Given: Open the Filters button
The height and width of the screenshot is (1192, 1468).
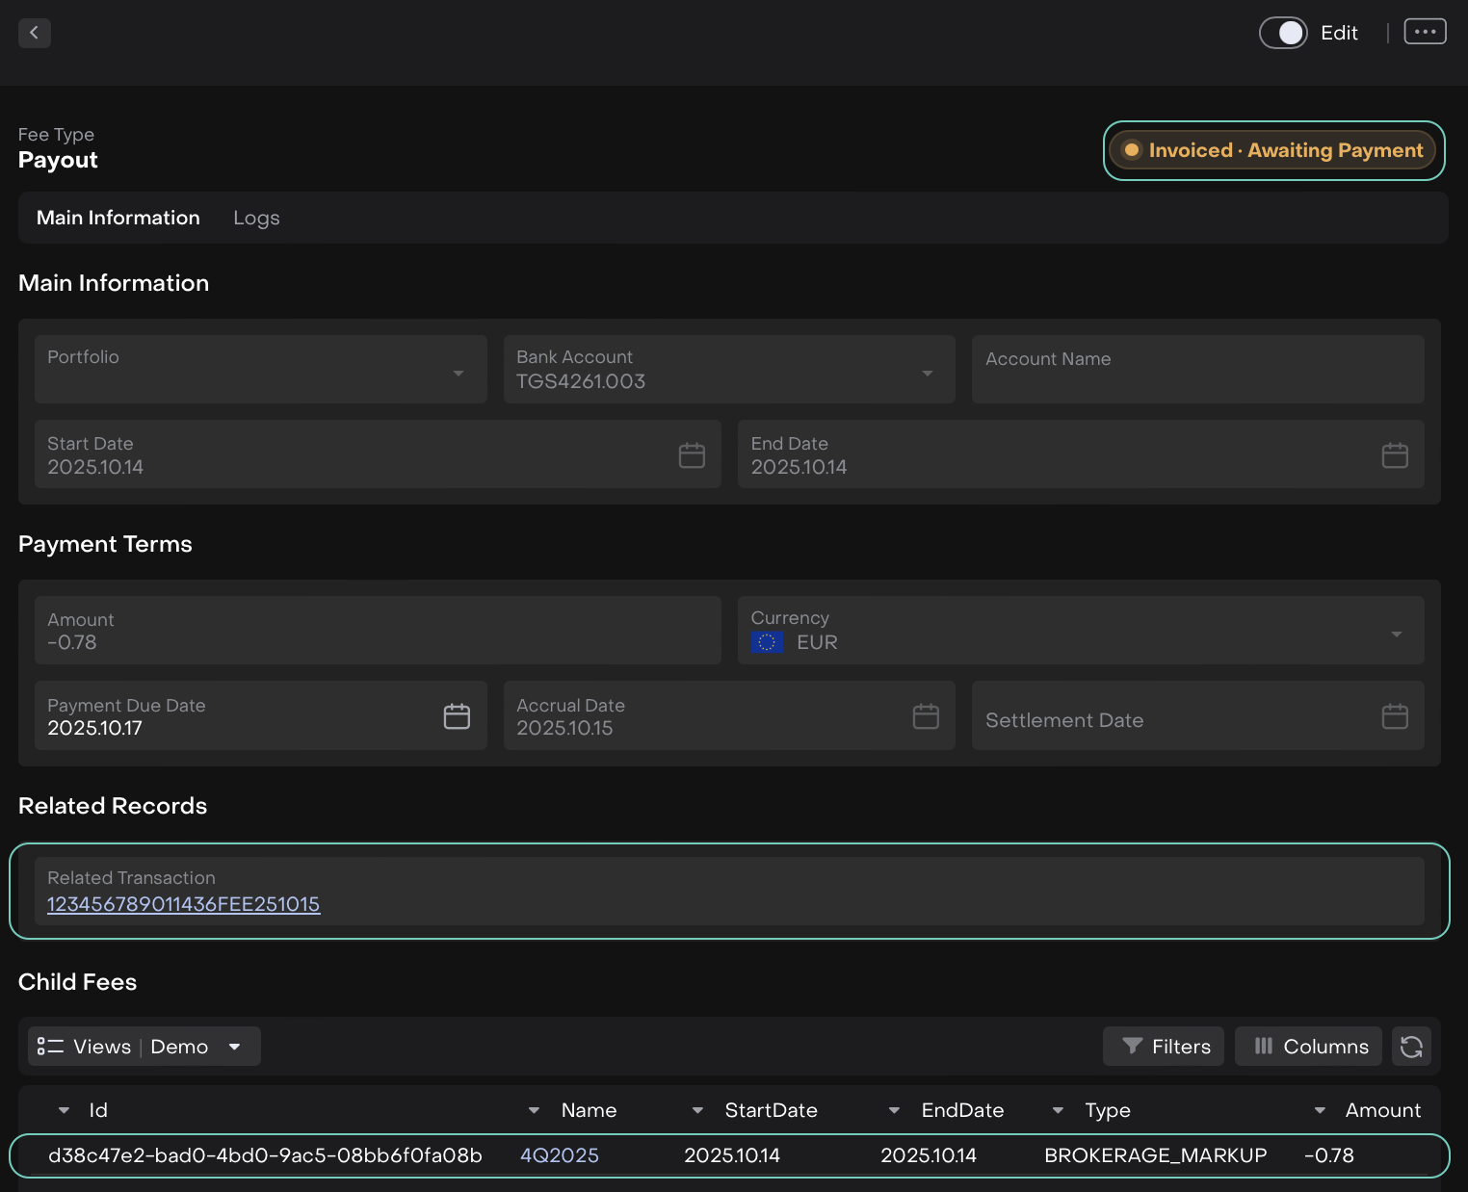Looking at the screenshot, I should [1164, 1047].
